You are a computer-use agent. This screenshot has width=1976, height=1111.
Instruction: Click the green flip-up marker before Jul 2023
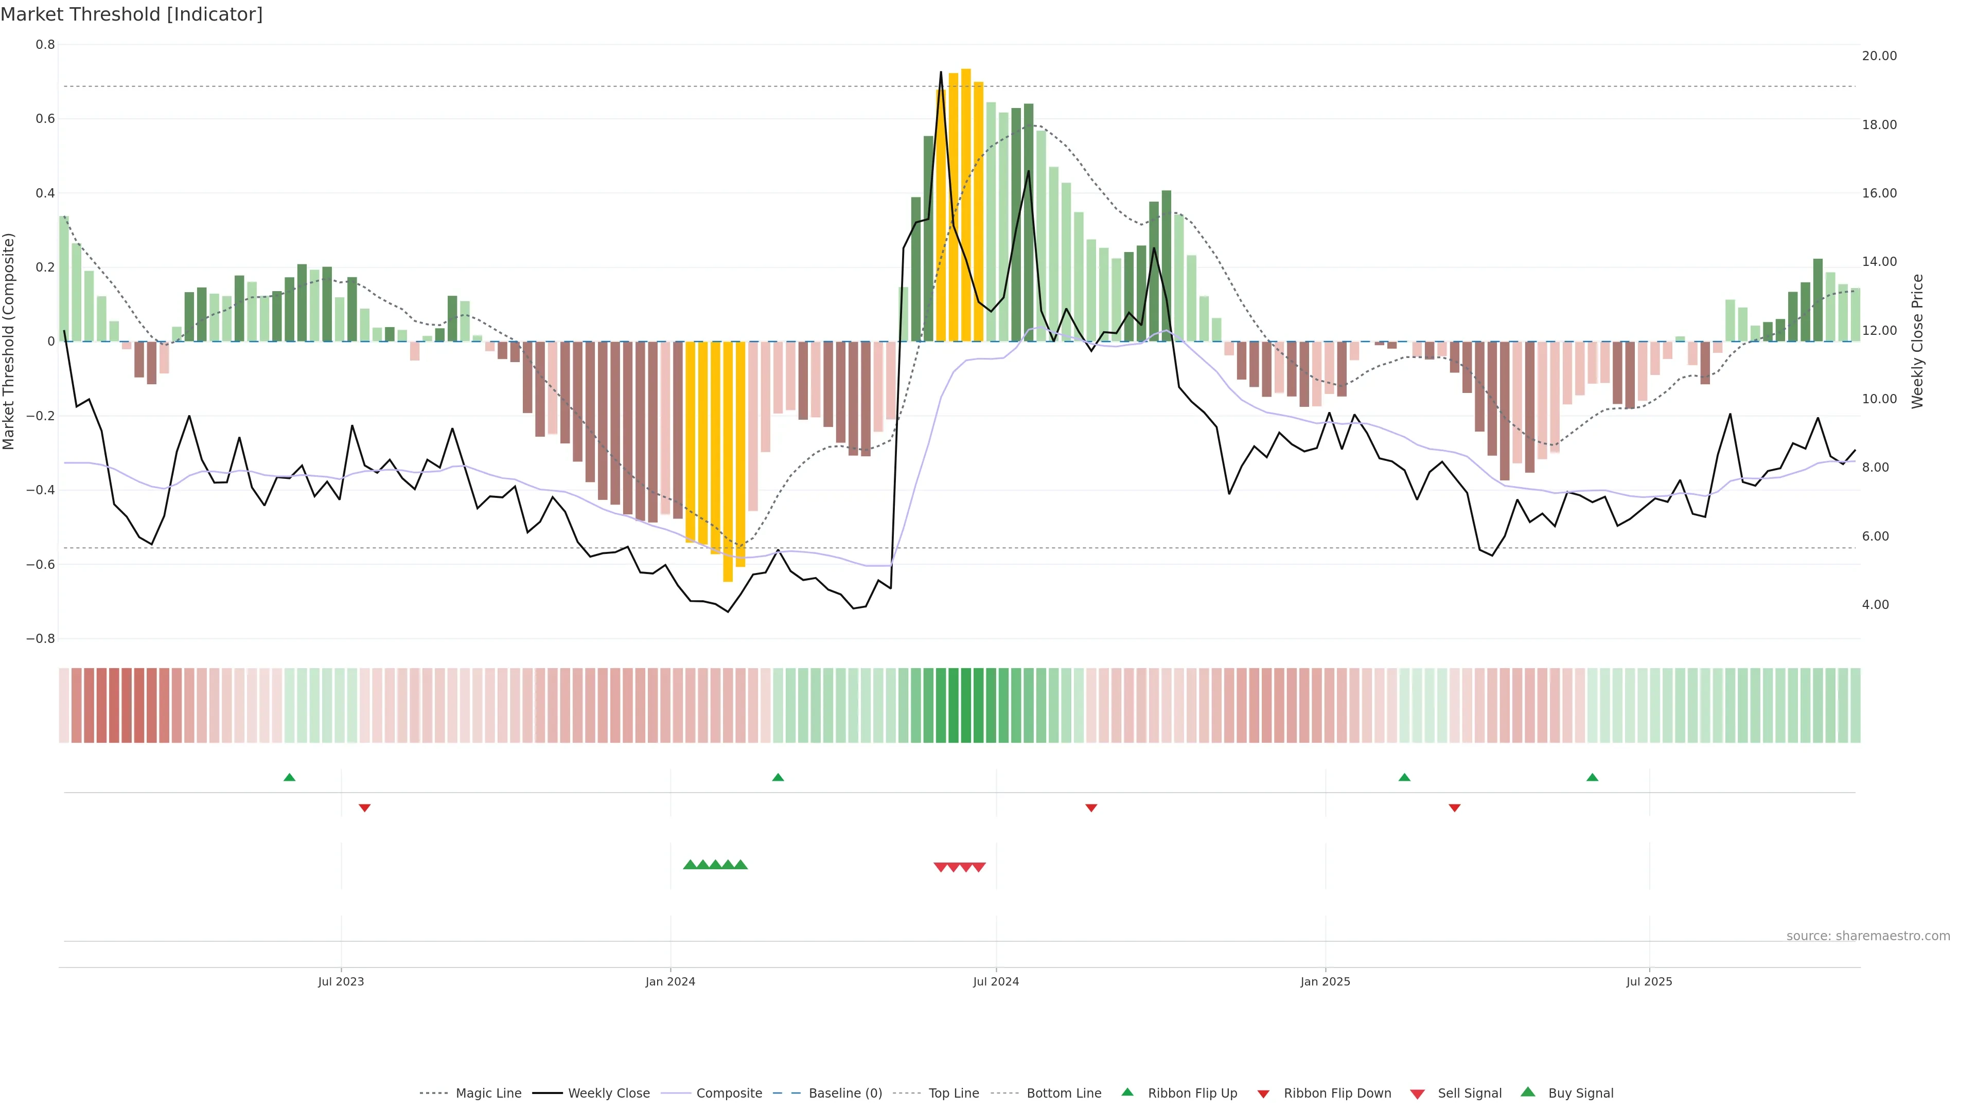pyautogui.click(x=289, y=778)
